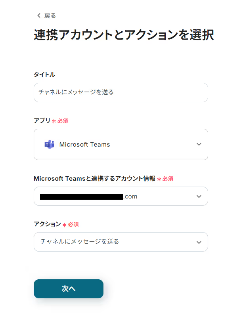Expand the アプリ dropdown chevron
The height and width of the screenshot is (313, 241).
pos(199,144)
